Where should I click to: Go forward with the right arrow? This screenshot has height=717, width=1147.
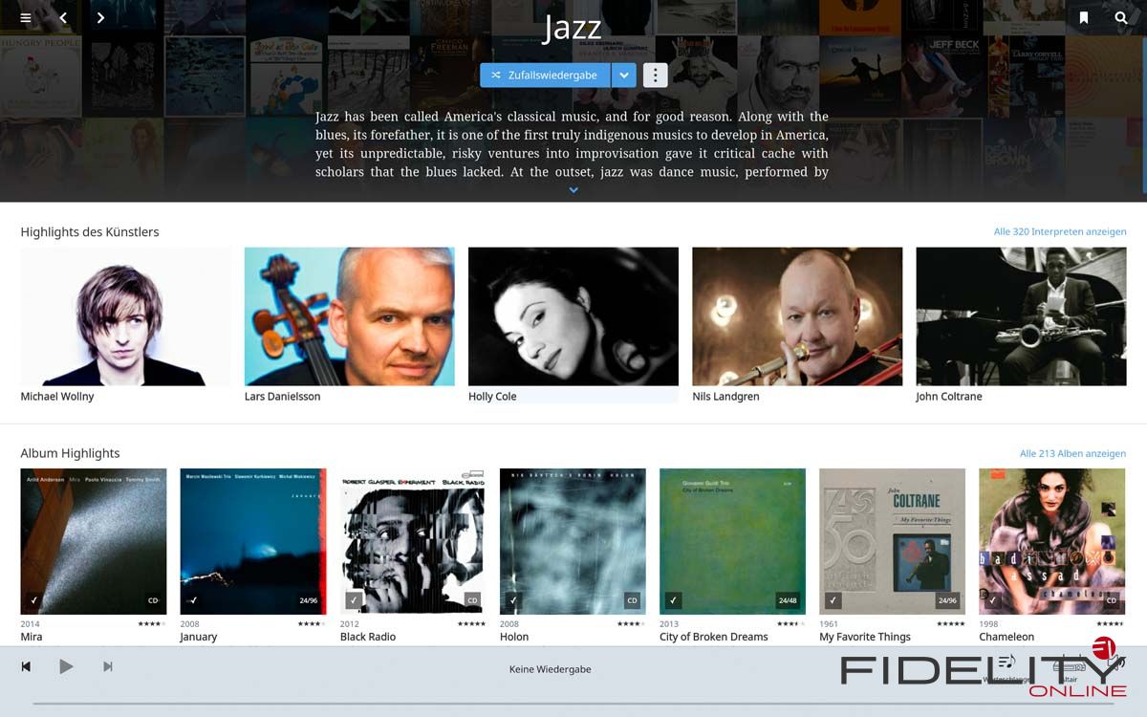(x=100, y=18)
